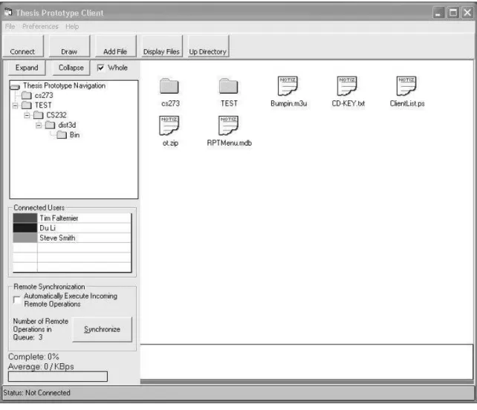Click the Expand button
Image resolution: width=477 pixels, height=410 pixels.
click(27, 68)
